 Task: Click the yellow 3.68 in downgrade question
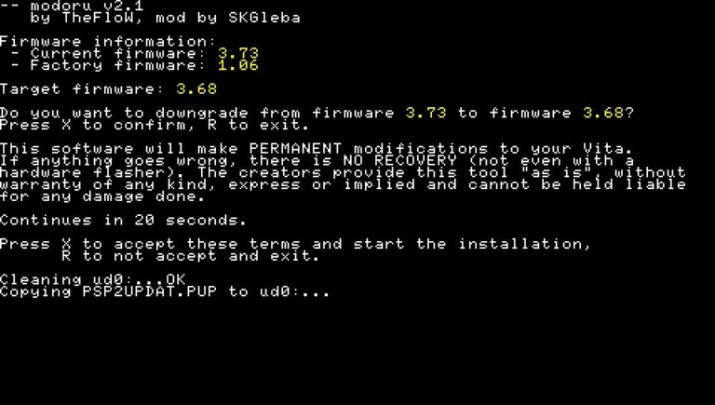pos(603,113)
